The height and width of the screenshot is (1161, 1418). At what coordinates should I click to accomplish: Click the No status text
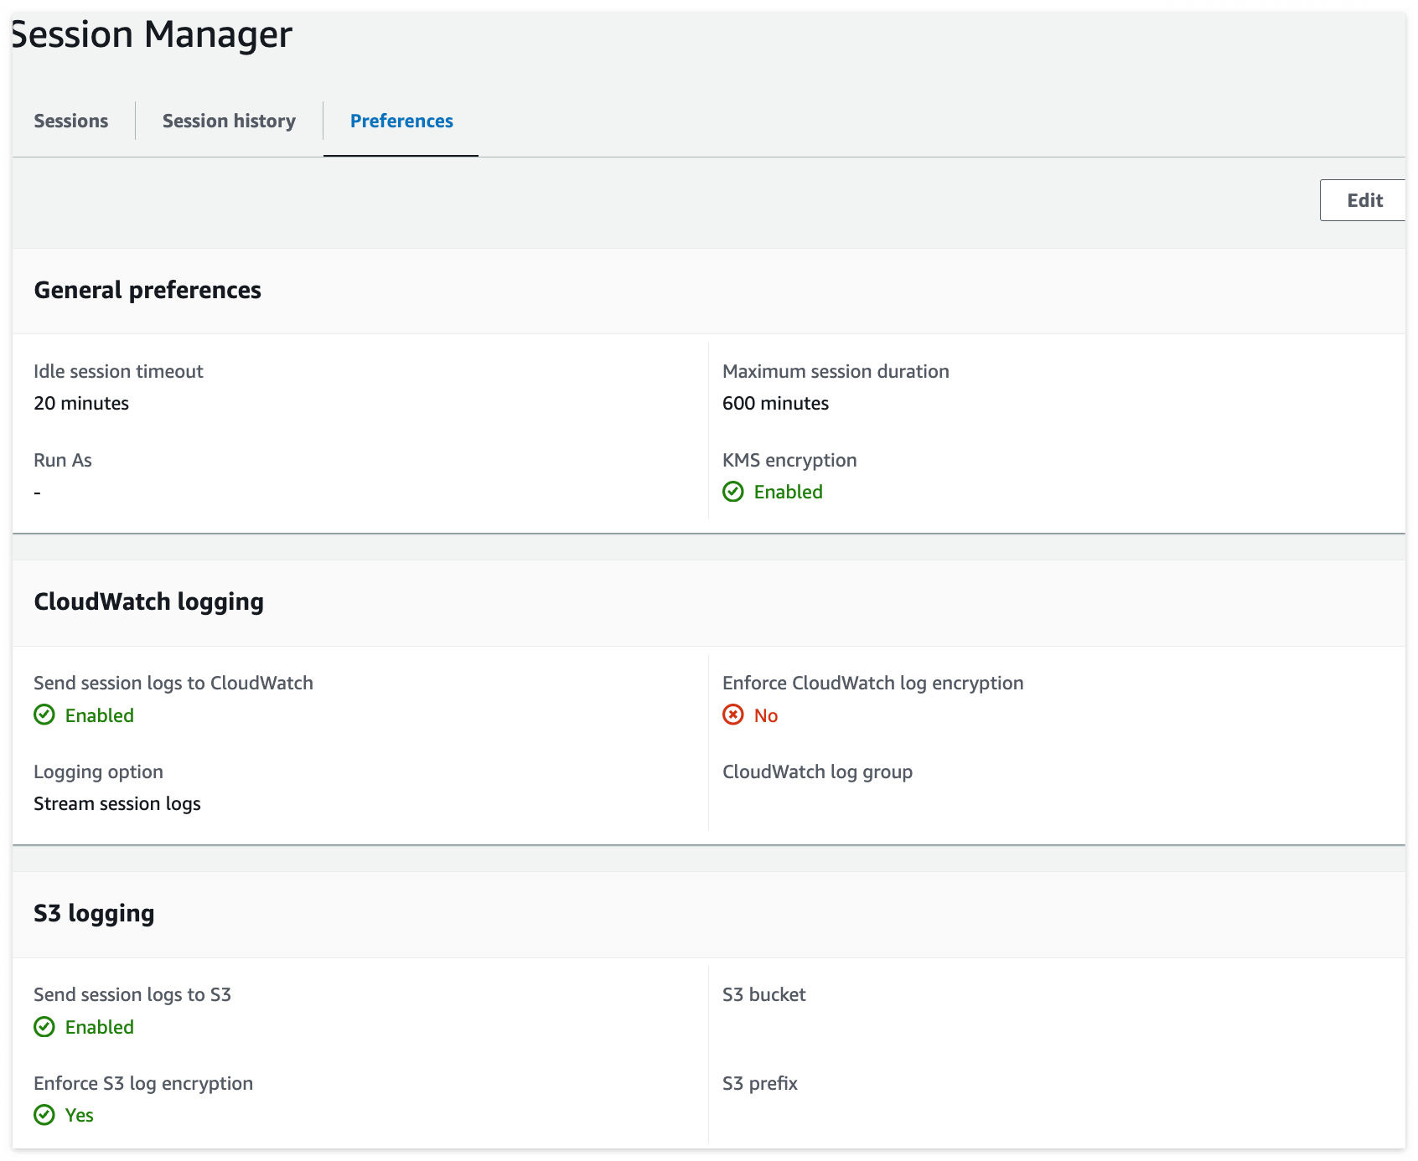(766, 715)
